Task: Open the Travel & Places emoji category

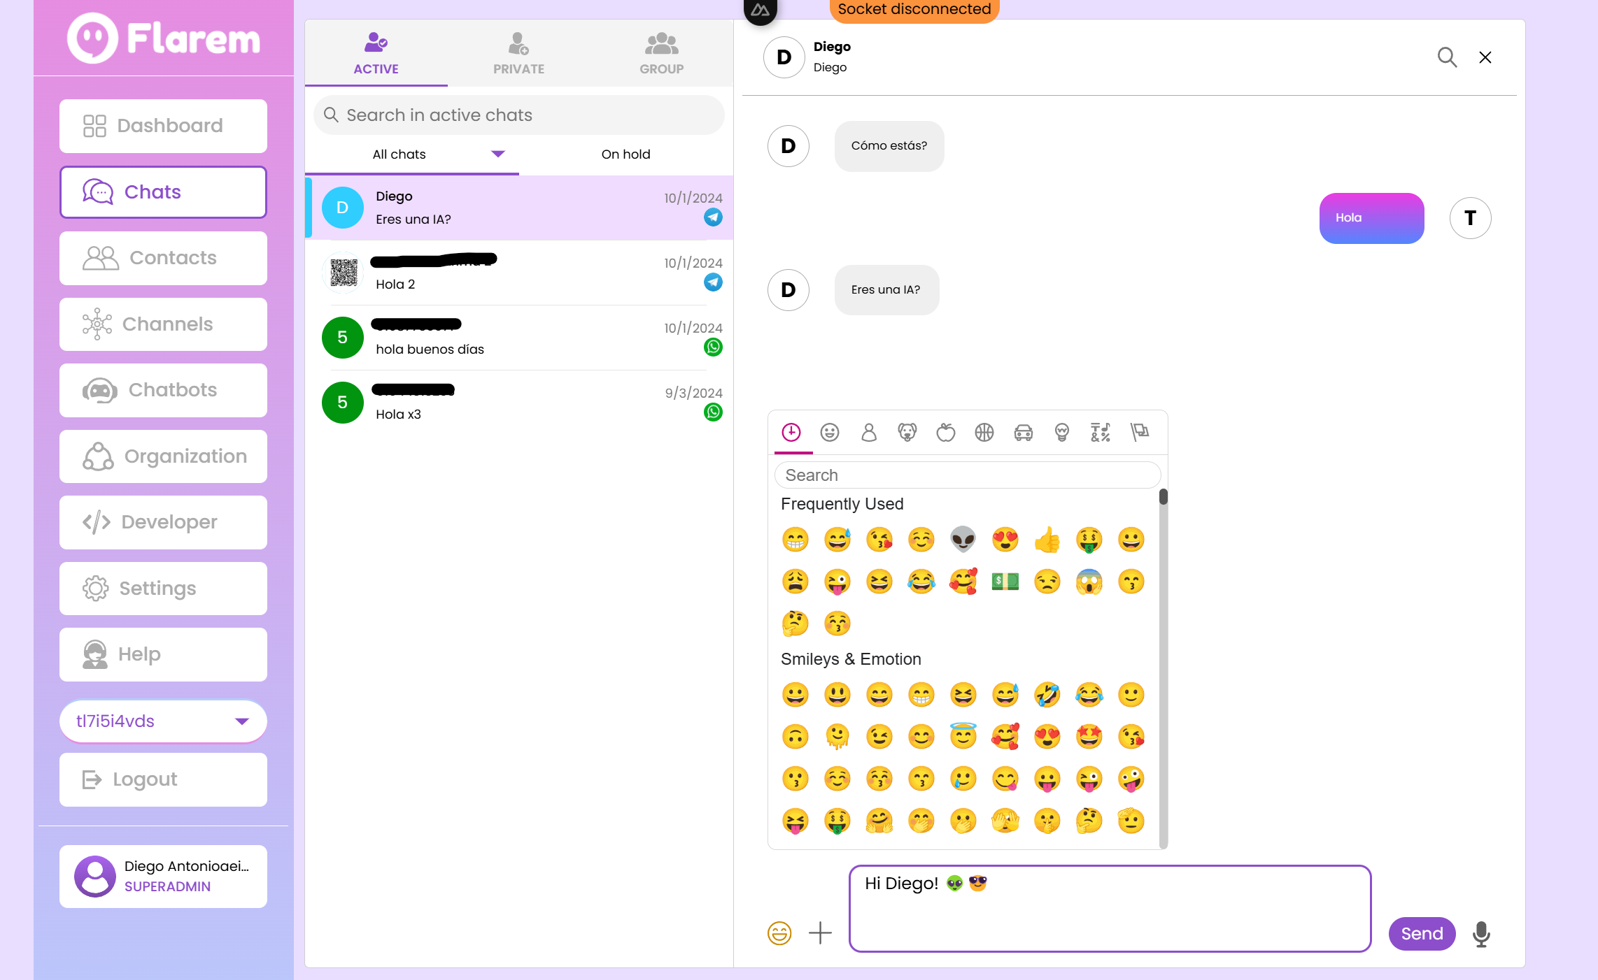Action: click(x=1024, y=433)
